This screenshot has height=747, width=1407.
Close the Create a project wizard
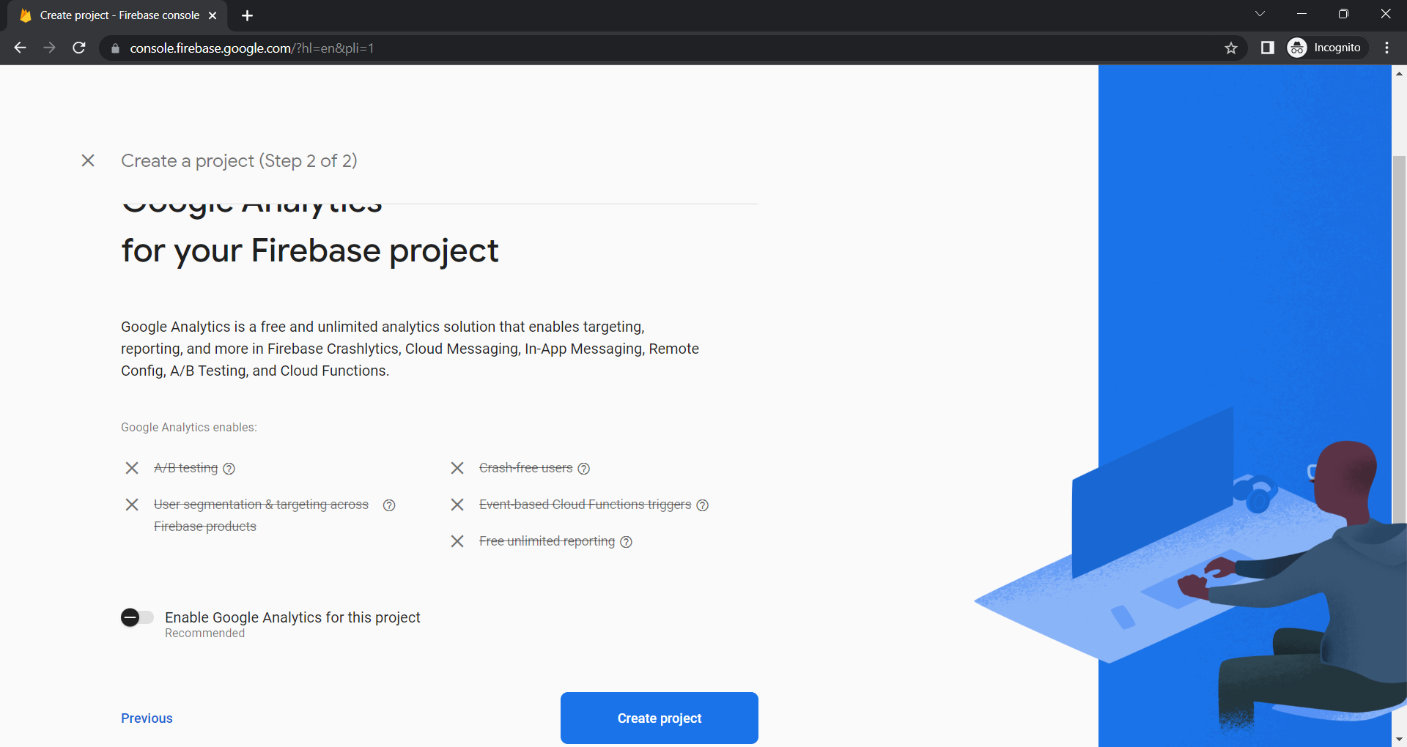(88, 160)
